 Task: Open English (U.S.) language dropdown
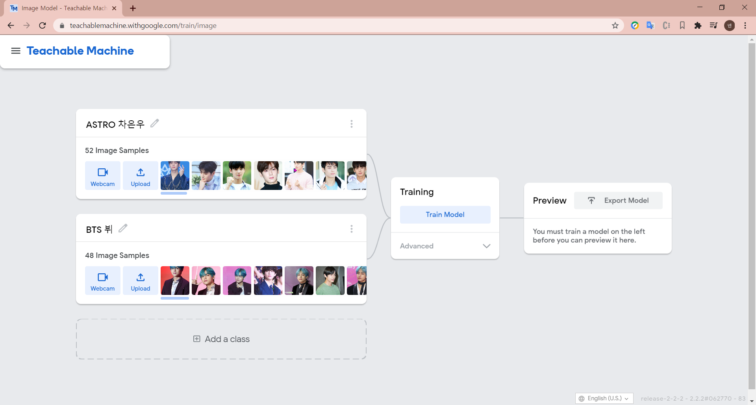point(604,398)
